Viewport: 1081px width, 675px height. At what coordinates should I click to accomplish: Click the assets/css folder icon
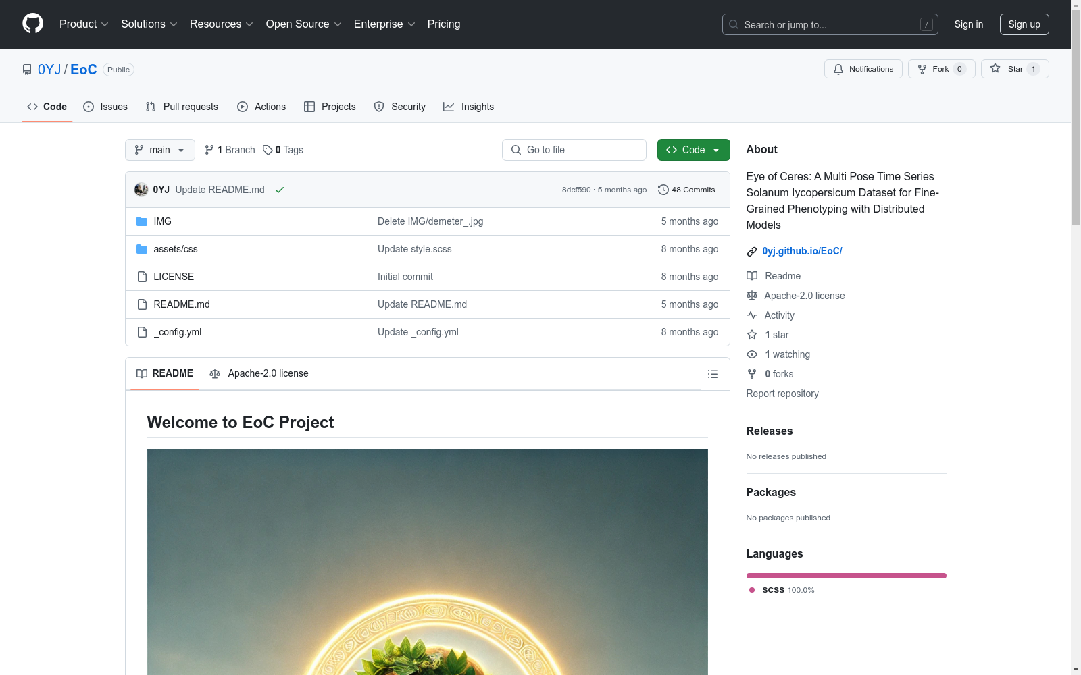pyautogui.click(x=142, y=249)
